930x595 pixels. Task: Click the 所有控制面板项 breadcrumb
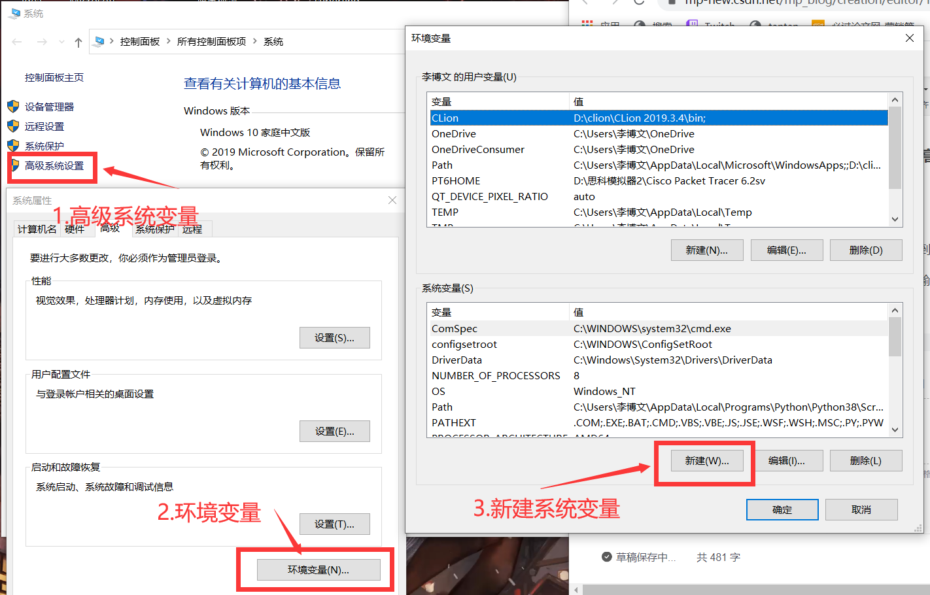pos(211,41)
